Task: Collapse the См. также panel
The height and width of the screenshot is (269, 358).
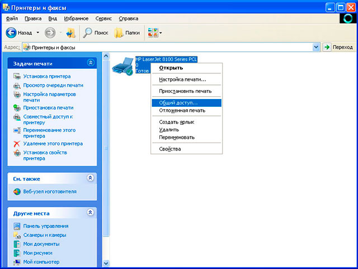Action: (x=91, y=178)
